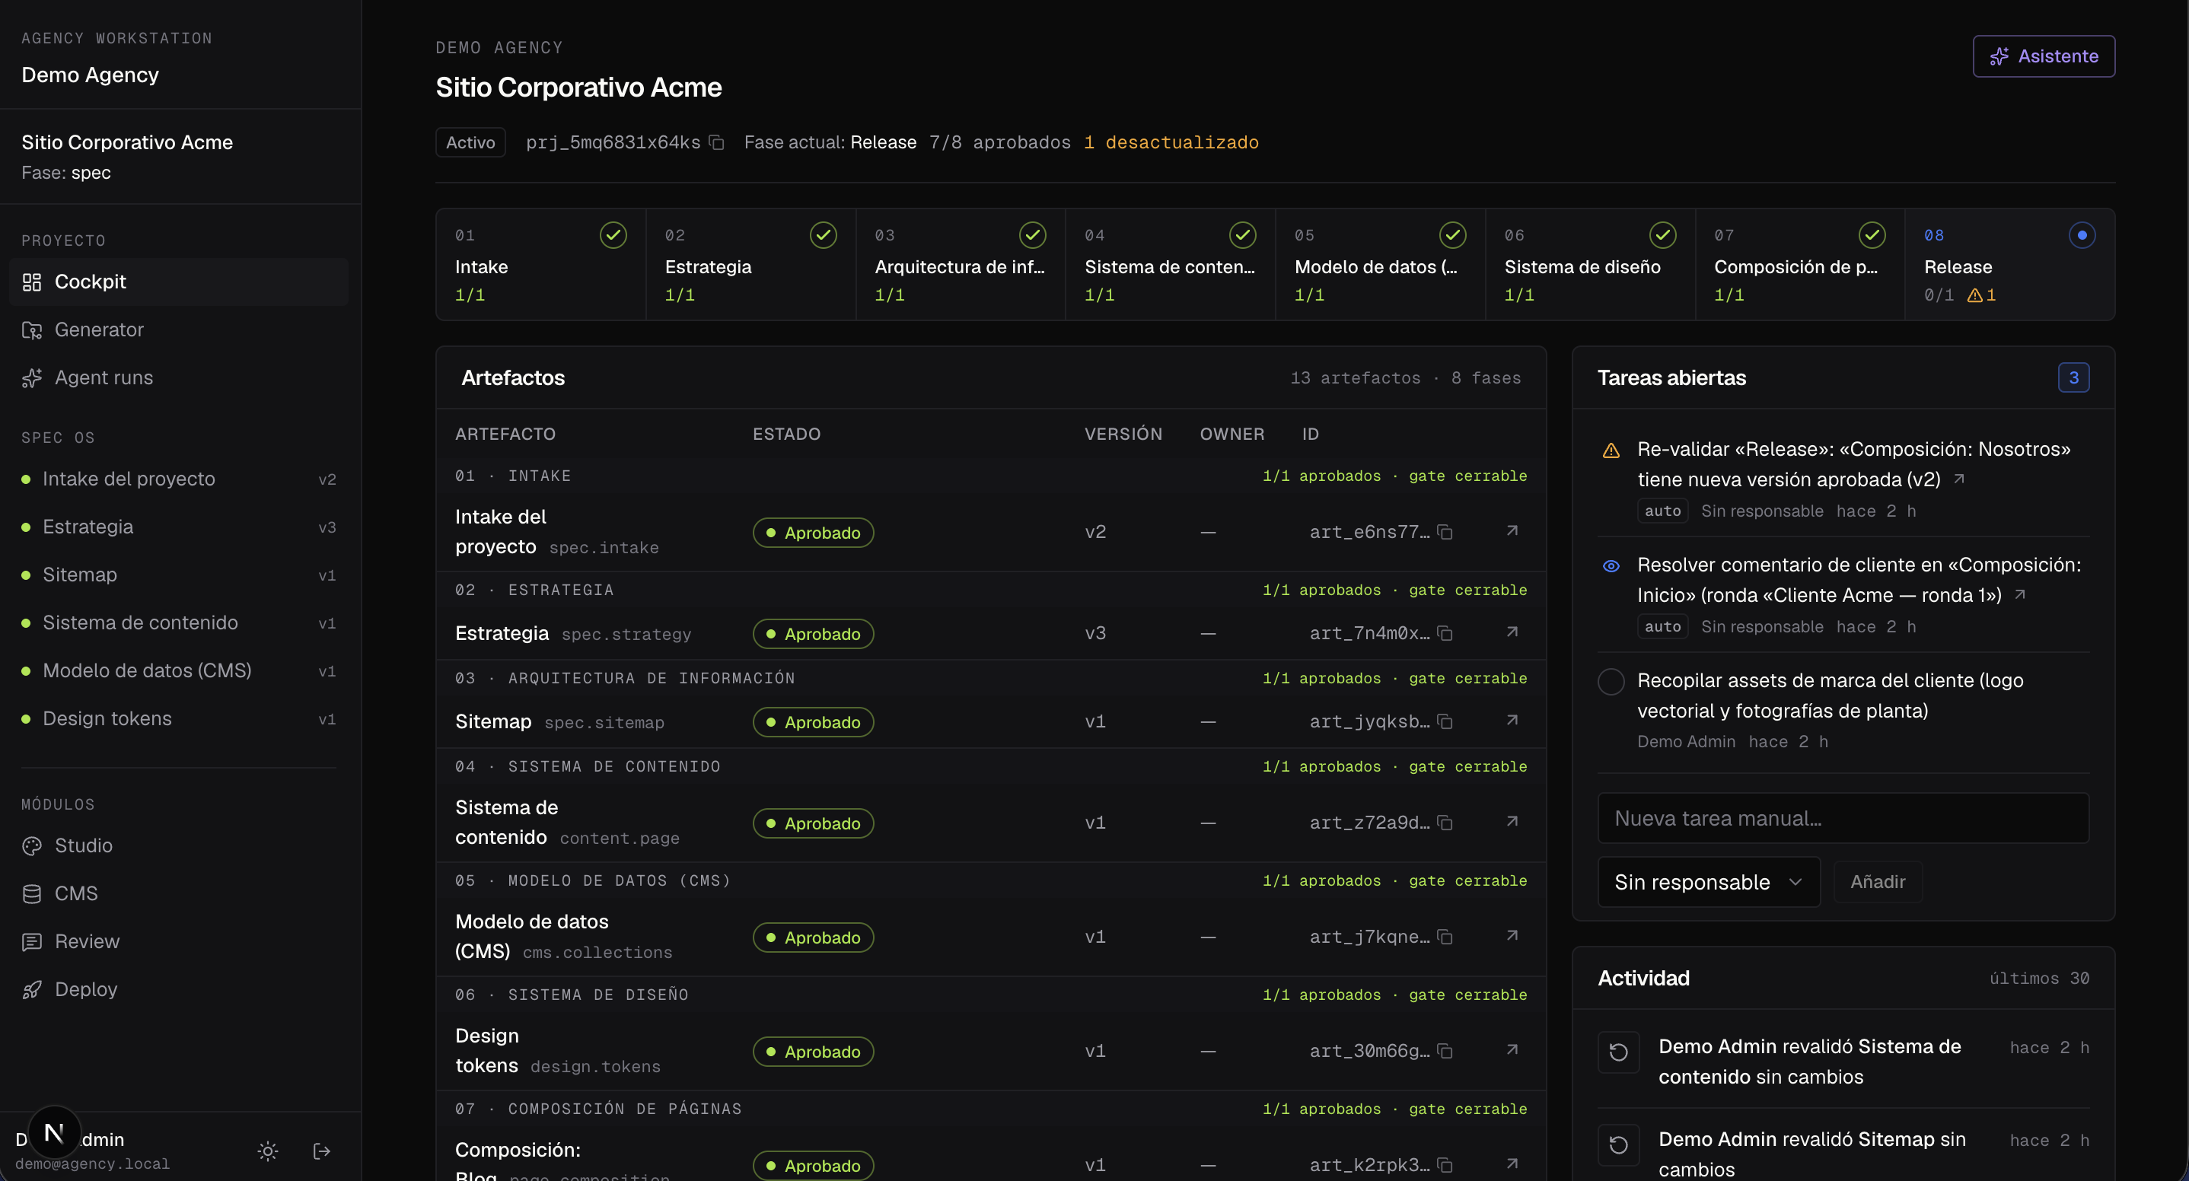2189x1181 pixels.
Task: Click the N avatar badge at bottom left
Action: (54, 1132)
